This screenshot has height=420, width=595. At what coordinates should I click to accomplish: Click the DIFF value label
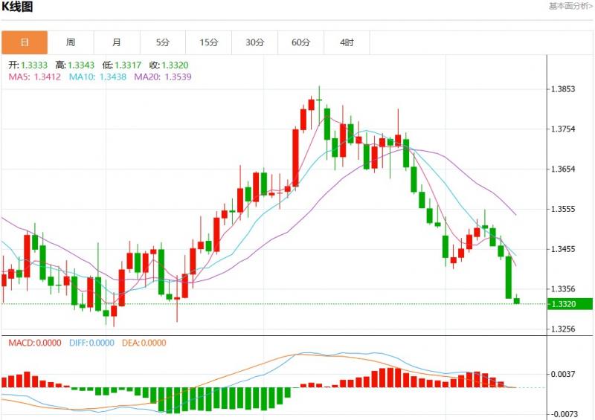[x=91, y=343]
